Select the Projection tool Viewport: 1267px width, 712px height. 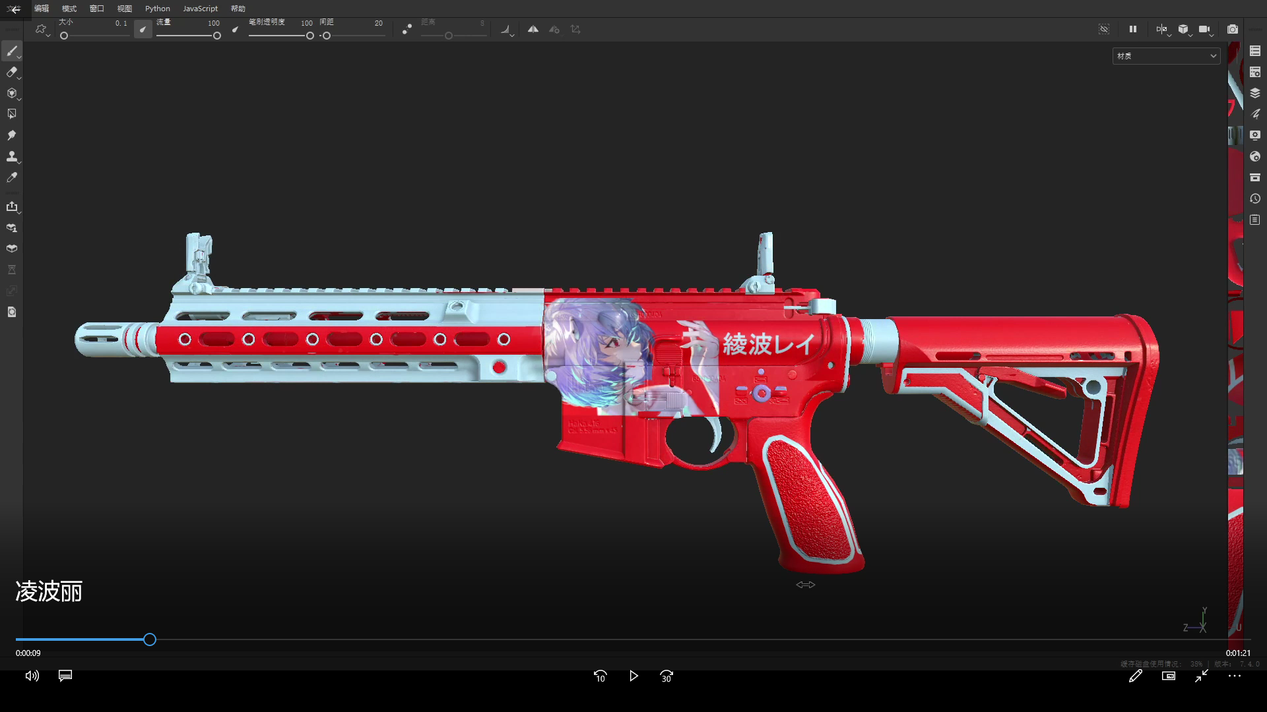tap(12, 93)
